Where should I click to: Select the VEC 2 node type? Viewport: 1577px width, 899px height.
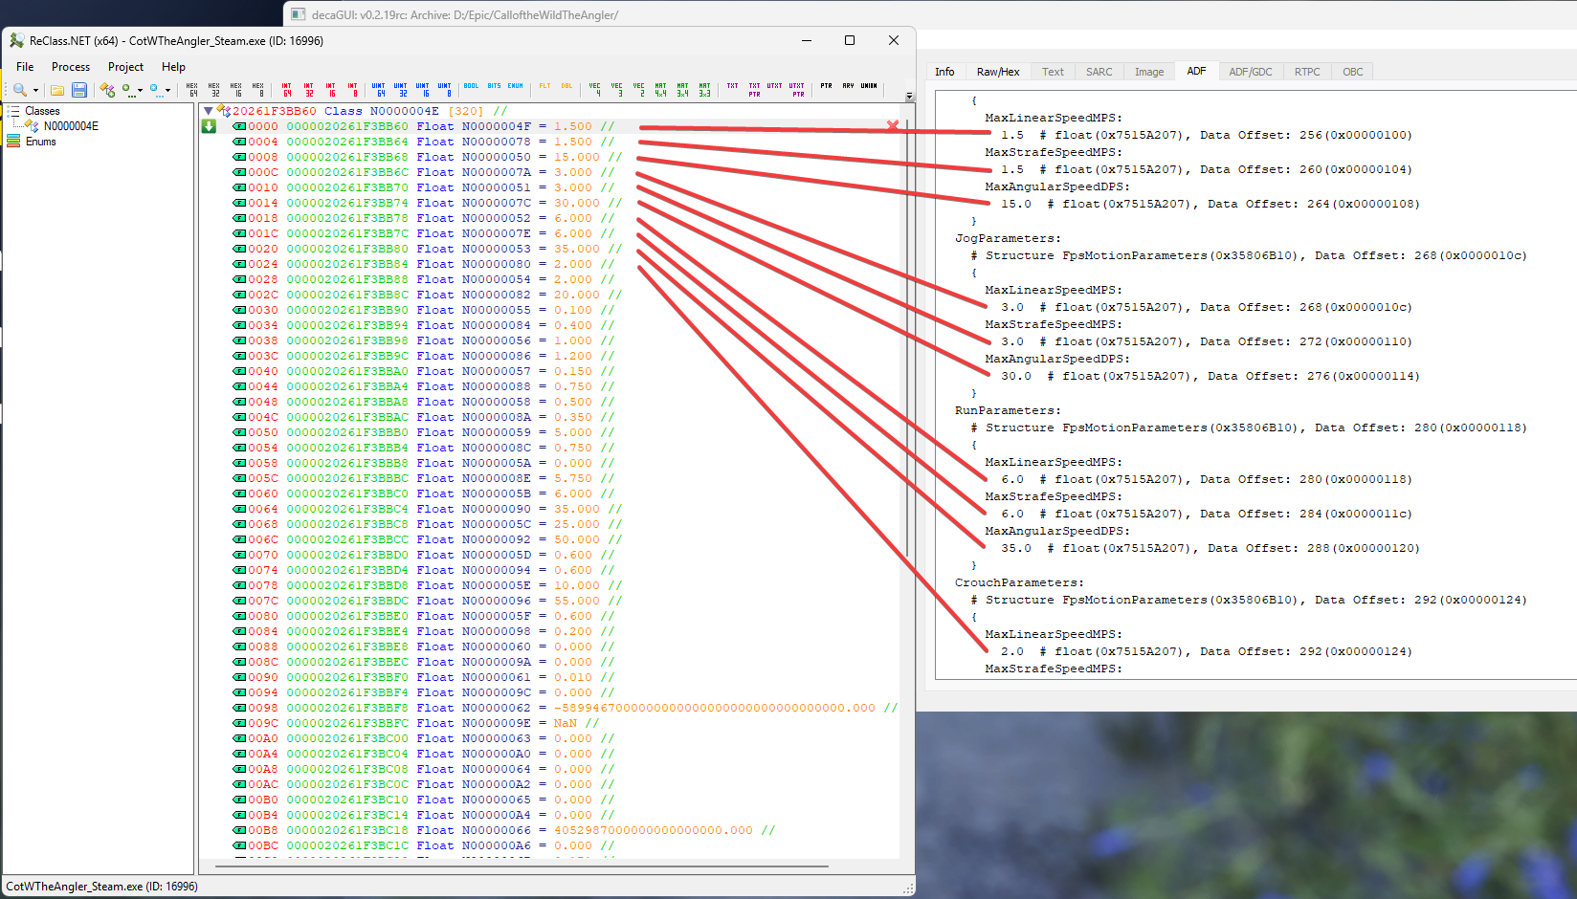point(639,89)
